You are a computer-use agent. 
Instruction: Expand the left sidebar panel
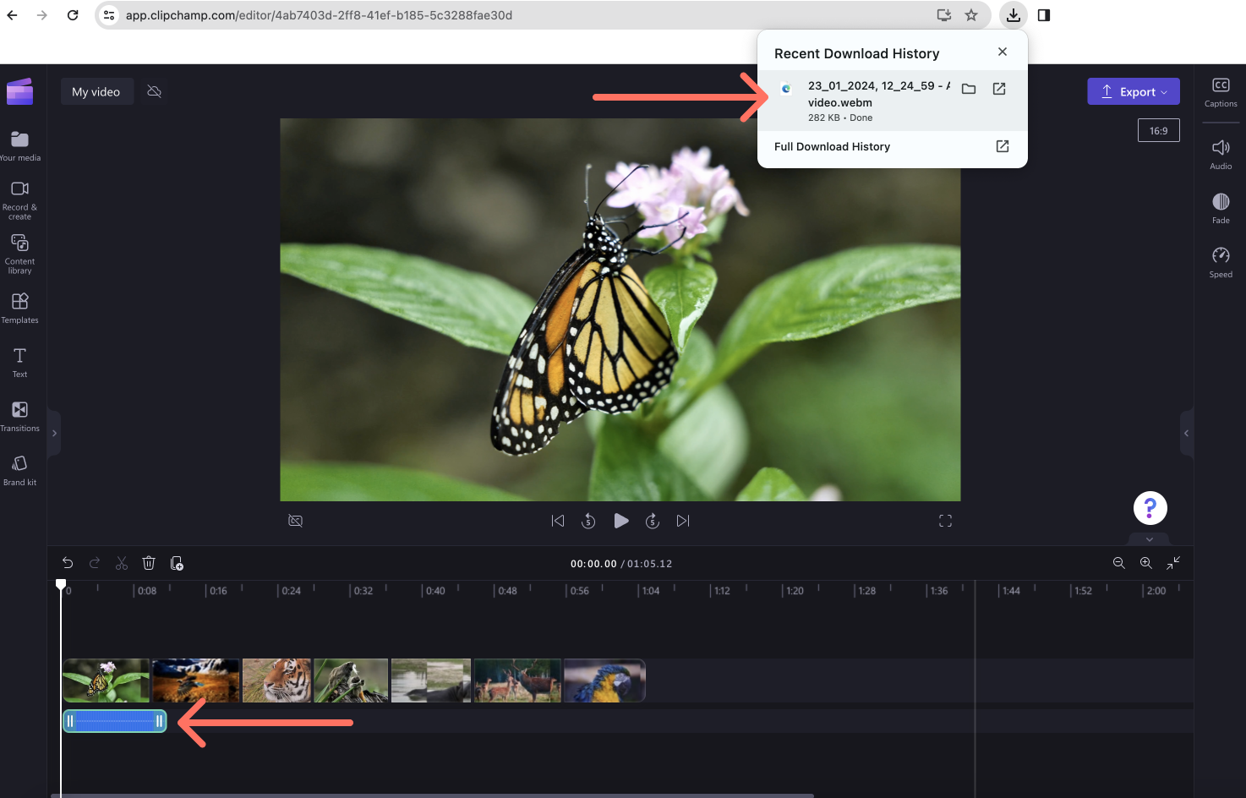click(54, 433)
